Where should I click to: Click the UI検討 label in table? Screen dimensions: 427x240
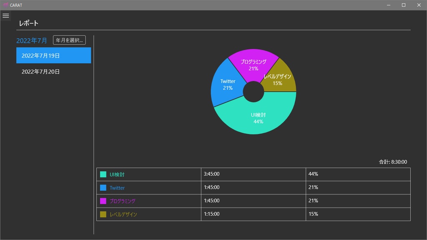(x=117, y=175)
